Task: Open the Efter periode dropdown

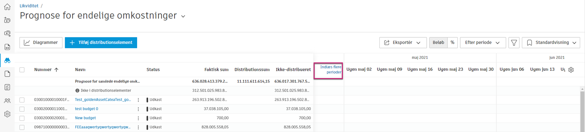Action: (x=483, y=43)
